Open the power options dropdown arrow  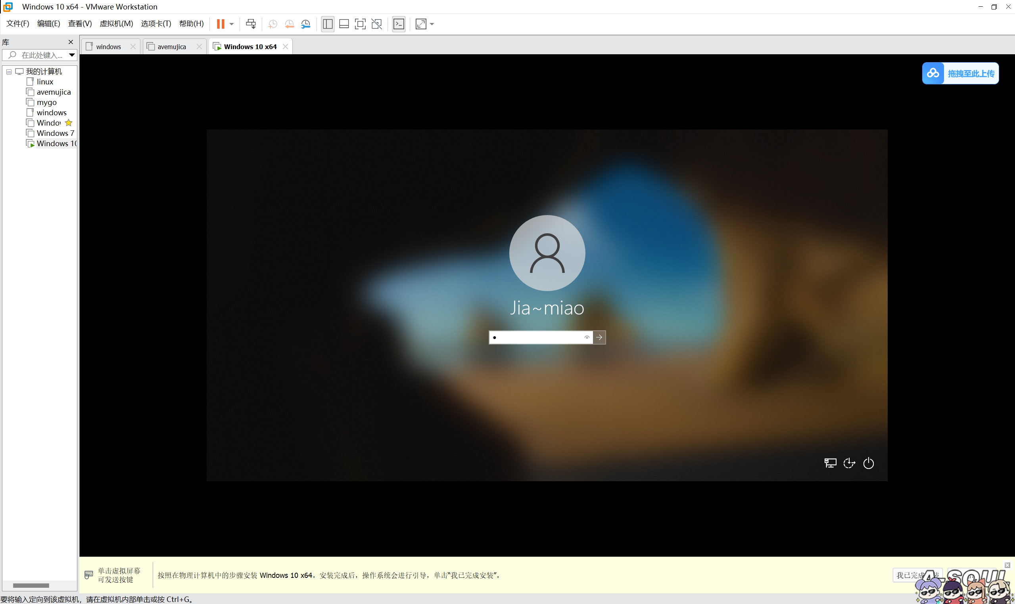click(x=232, y=24)
